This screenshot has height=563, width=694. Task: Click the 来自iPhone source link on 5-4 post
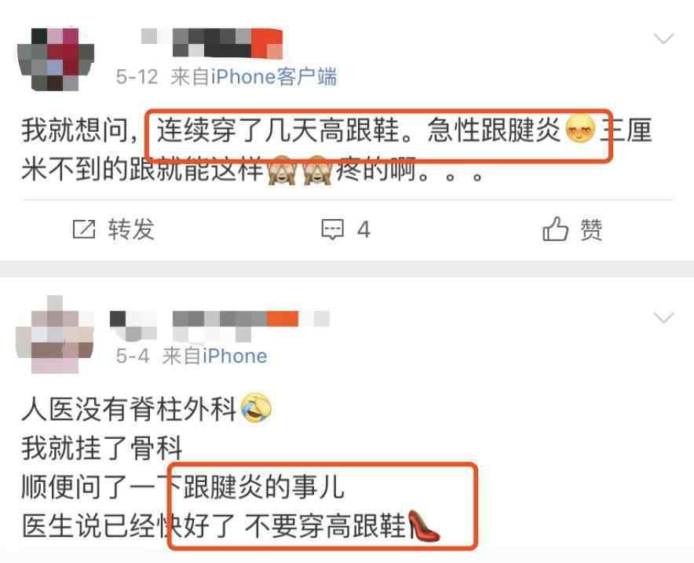tap(214, 356)
